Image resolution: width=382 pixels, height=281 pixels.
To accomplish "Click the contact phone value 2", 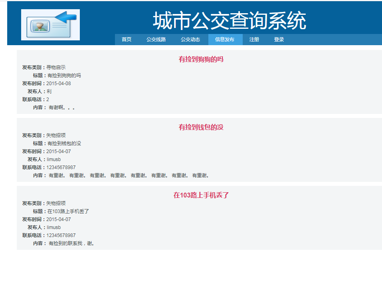I will pyautogui.click(x=48, y=100).
